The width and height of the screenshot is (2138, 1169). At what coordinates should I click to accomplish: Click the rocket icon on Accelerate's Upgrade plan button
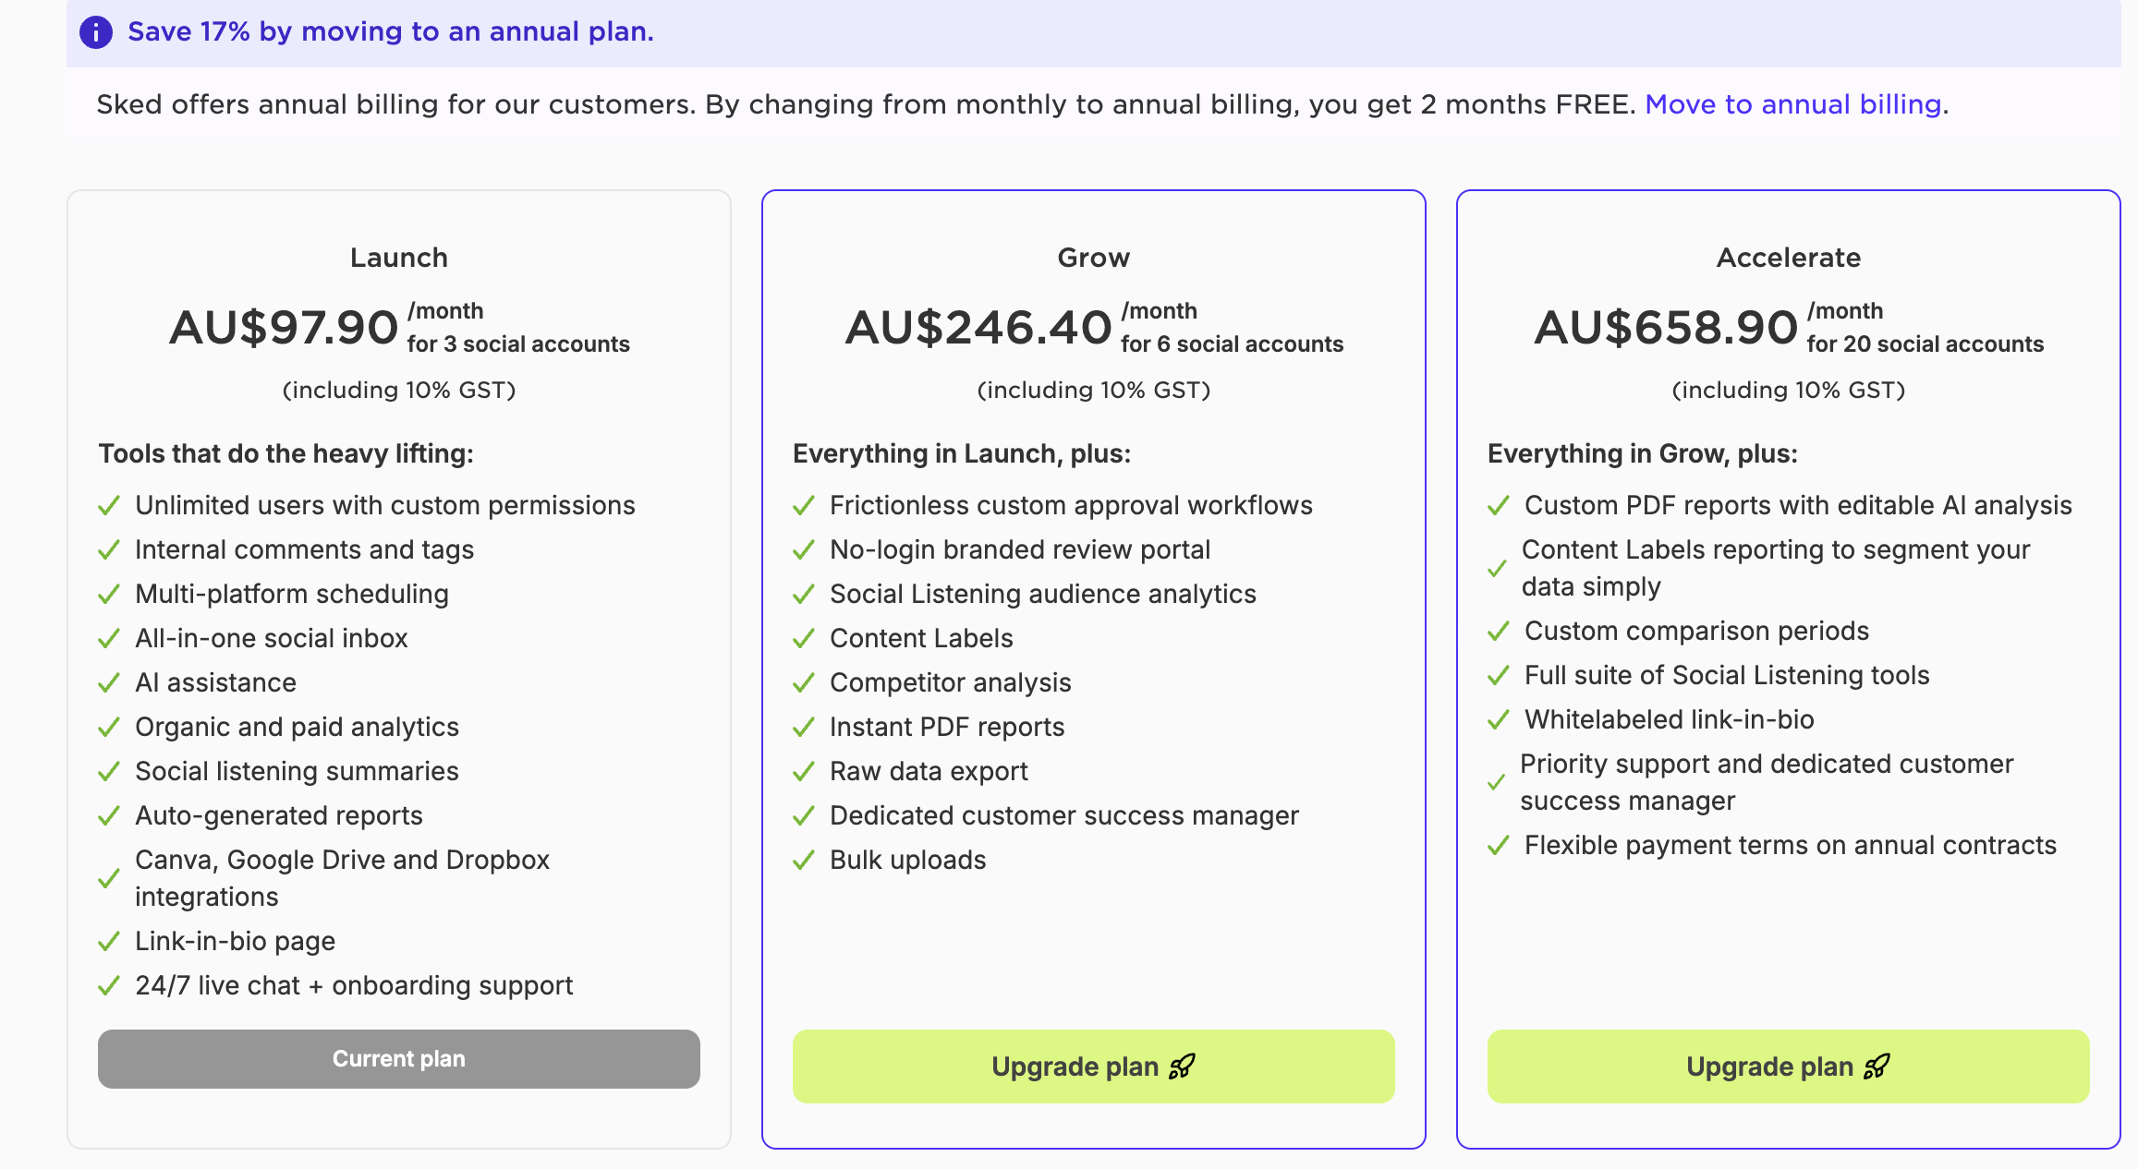tap(1877, 1067)
